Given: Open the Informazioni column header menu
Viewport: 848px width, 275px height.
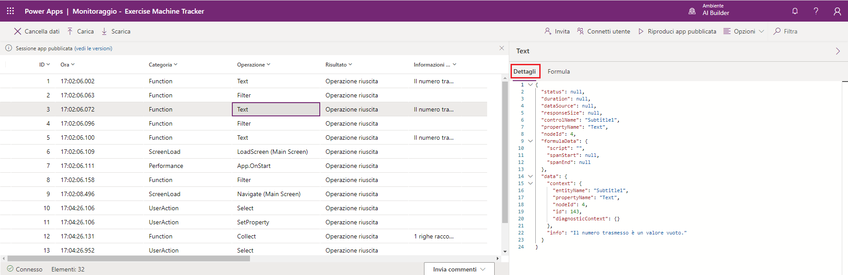Looking at the screenshot, I should pos(435,65).
